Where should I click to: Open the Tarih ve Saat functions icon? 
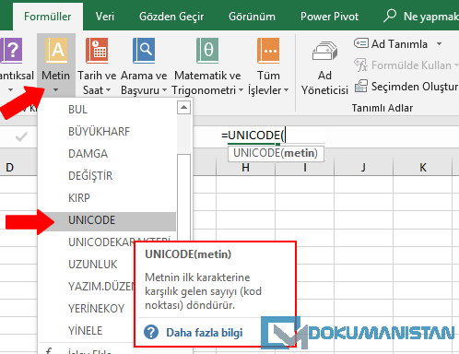click(97, 51)
